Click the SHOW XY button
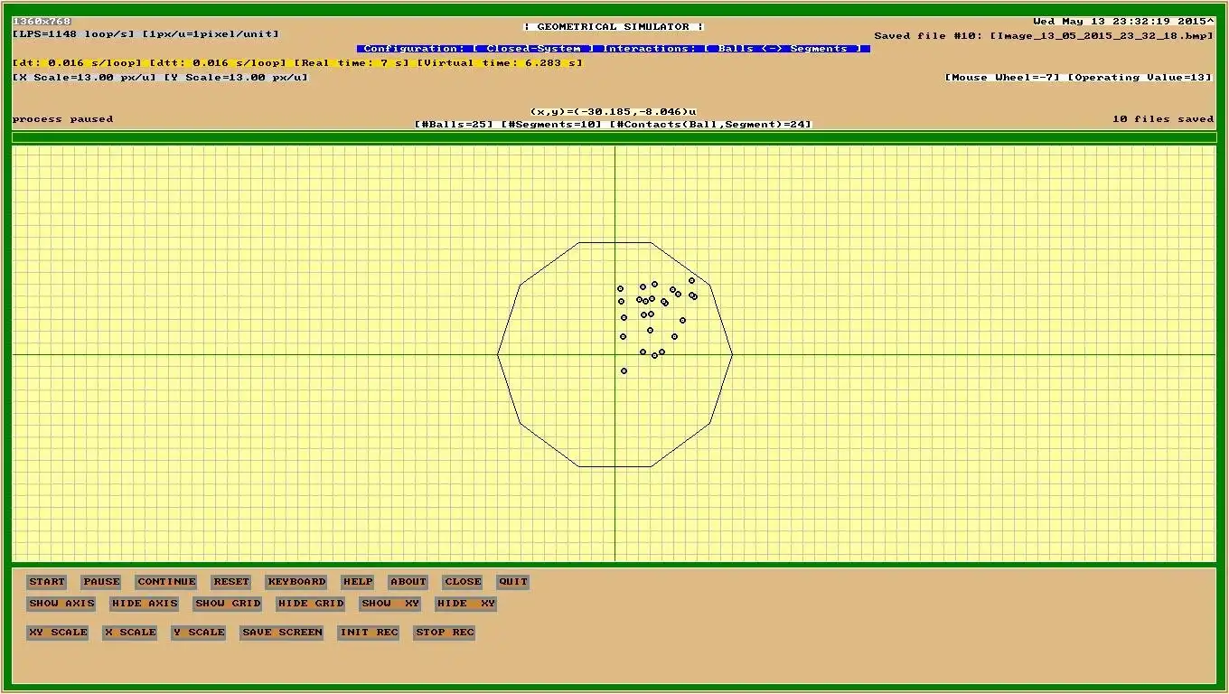The width and height of the screenshot is (1229, 694). [390, 604]
